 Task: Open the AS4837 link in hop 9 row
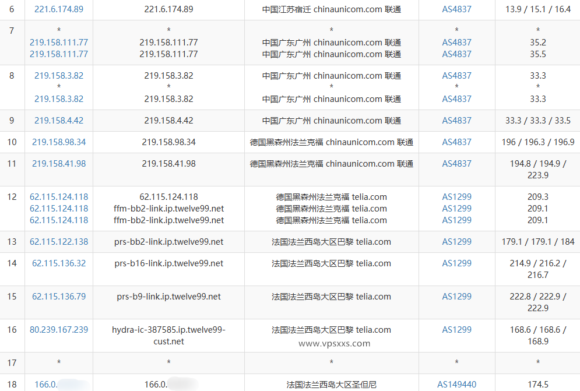click(x=456, y=121)
